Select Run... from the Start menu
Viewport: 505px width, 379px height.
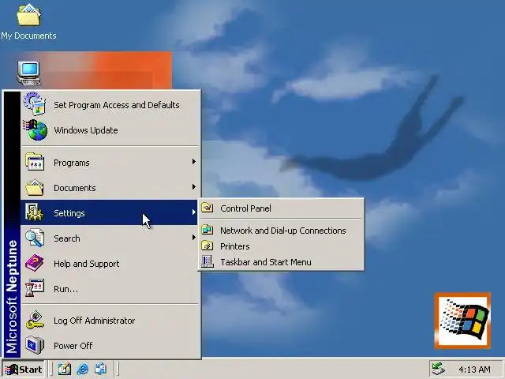pos(110,289)
